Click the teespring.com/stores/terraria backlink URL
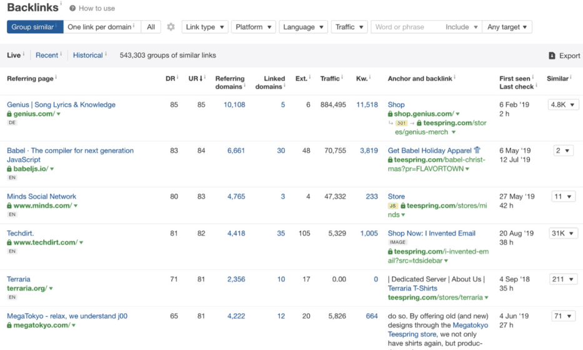583x350 pixels. 435,297
